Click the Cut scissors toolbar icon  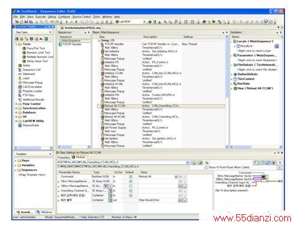pos(37,22)
